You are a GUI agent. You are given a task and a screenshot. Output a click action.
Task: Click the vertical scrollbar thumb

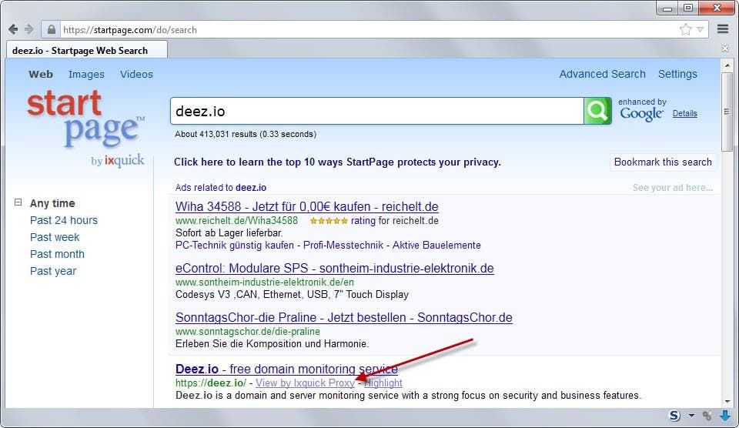coord(727,112)
